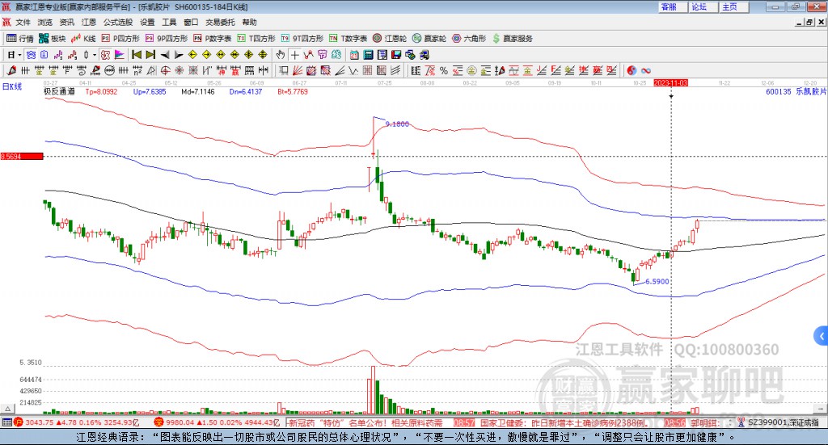Select the red fan lines tool

[298, 70]
